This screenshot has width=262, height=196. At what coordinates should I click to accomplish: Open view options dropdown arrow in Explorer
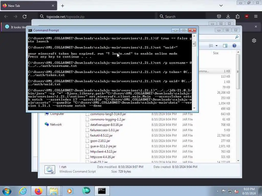point(216,46)
